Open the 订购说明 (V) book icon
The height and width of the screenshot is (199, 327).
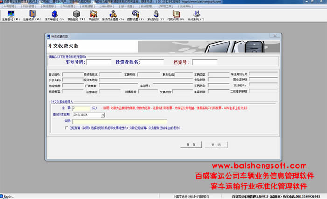(x=176, y=14)
